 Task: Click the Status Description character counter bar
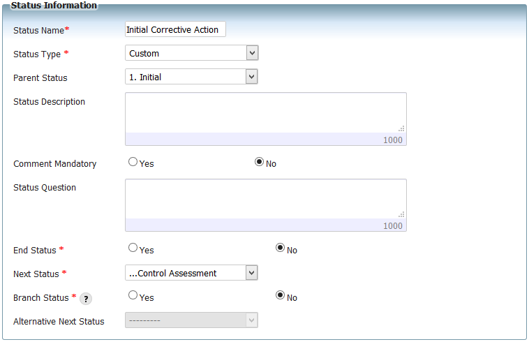click(x=266, y=140)
